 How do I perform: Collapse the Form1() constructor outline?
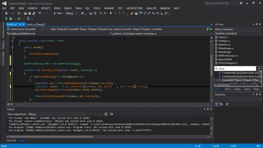click(x=12, y=47)
